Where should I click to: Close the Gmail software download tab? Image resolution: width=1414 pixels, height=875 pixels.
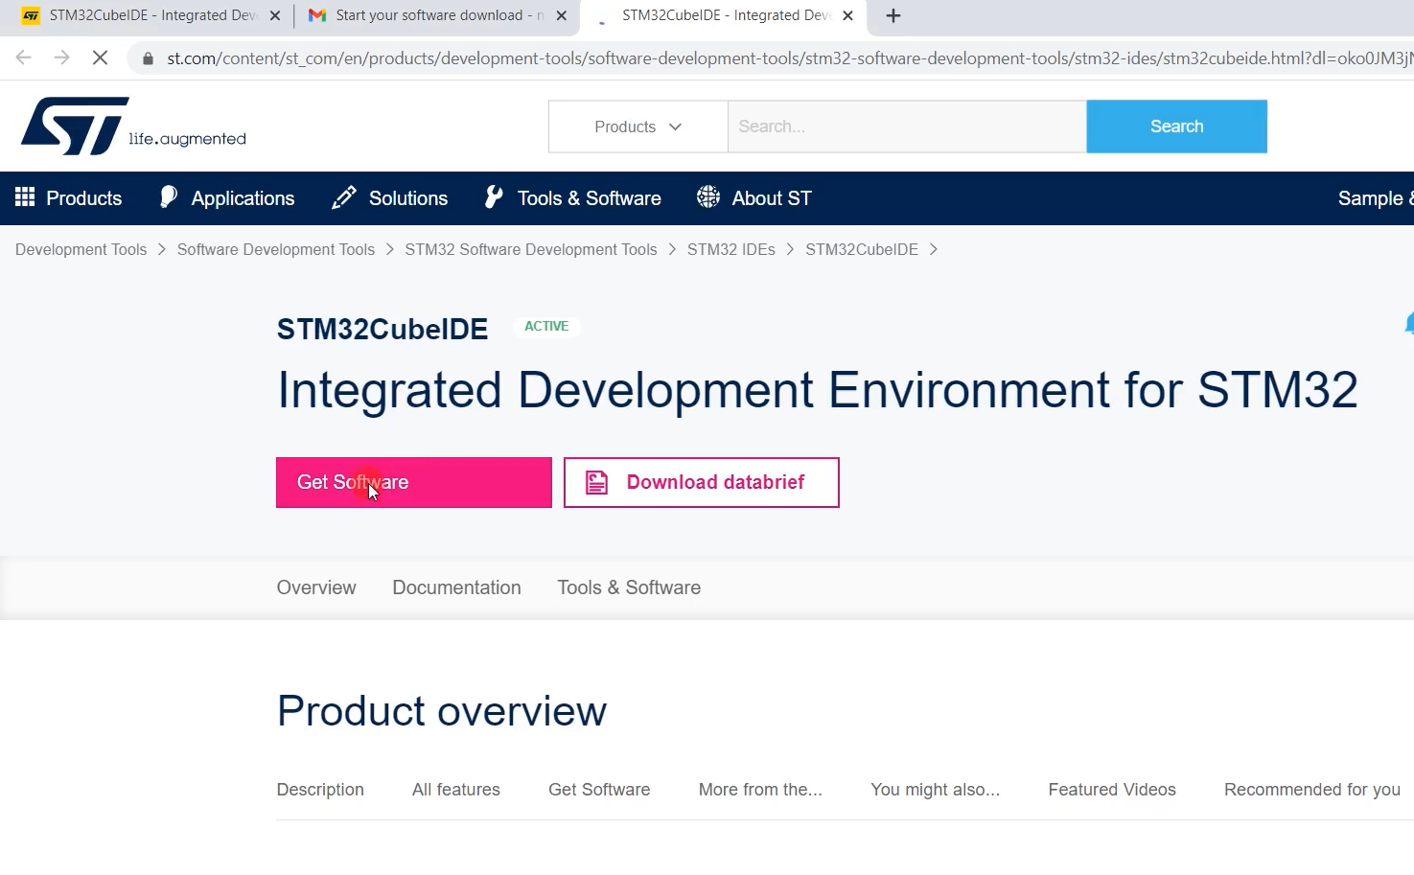point(562,15)
